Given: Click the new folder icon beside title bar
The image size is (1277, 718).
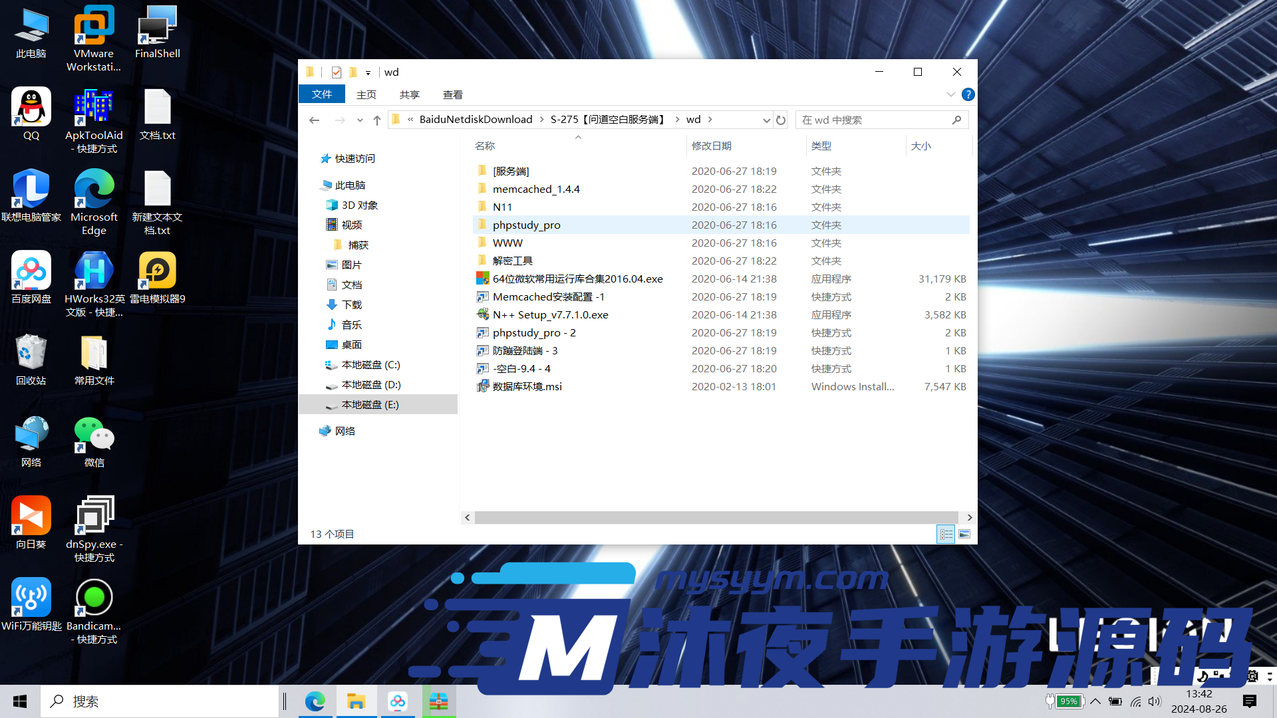Looking at the screenshot, I should (353, 72).
